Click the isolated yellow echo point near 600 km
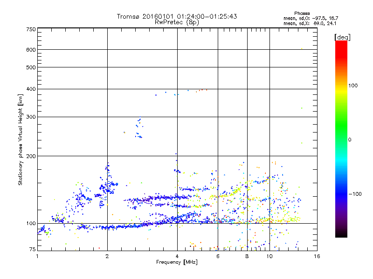The image size is (373, 279). 302,49
